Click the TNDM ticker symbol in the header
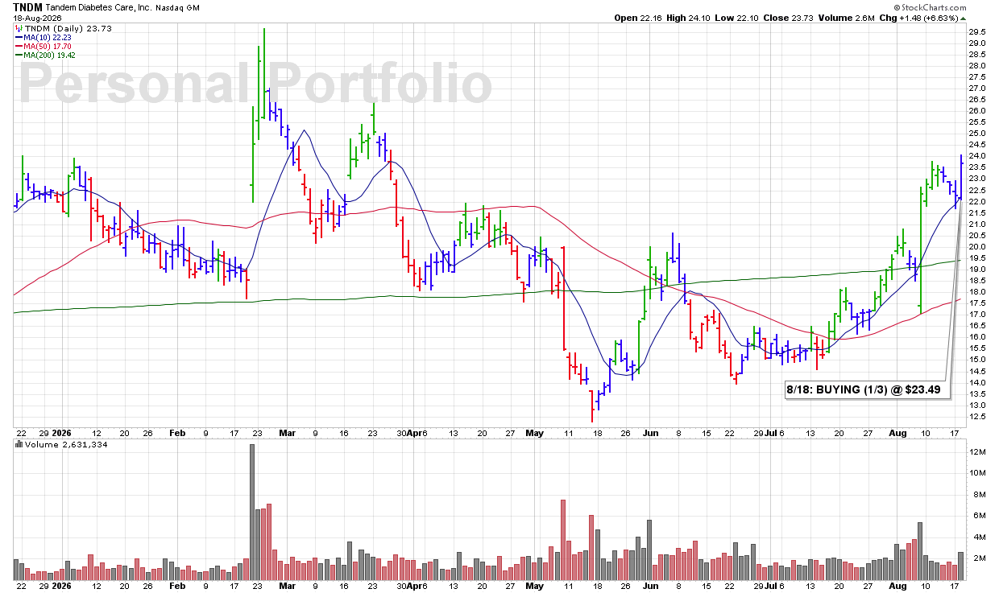Image resolution: width=999 pixels, height=593 pixels. pyautogui.click(x=26, y=6)
